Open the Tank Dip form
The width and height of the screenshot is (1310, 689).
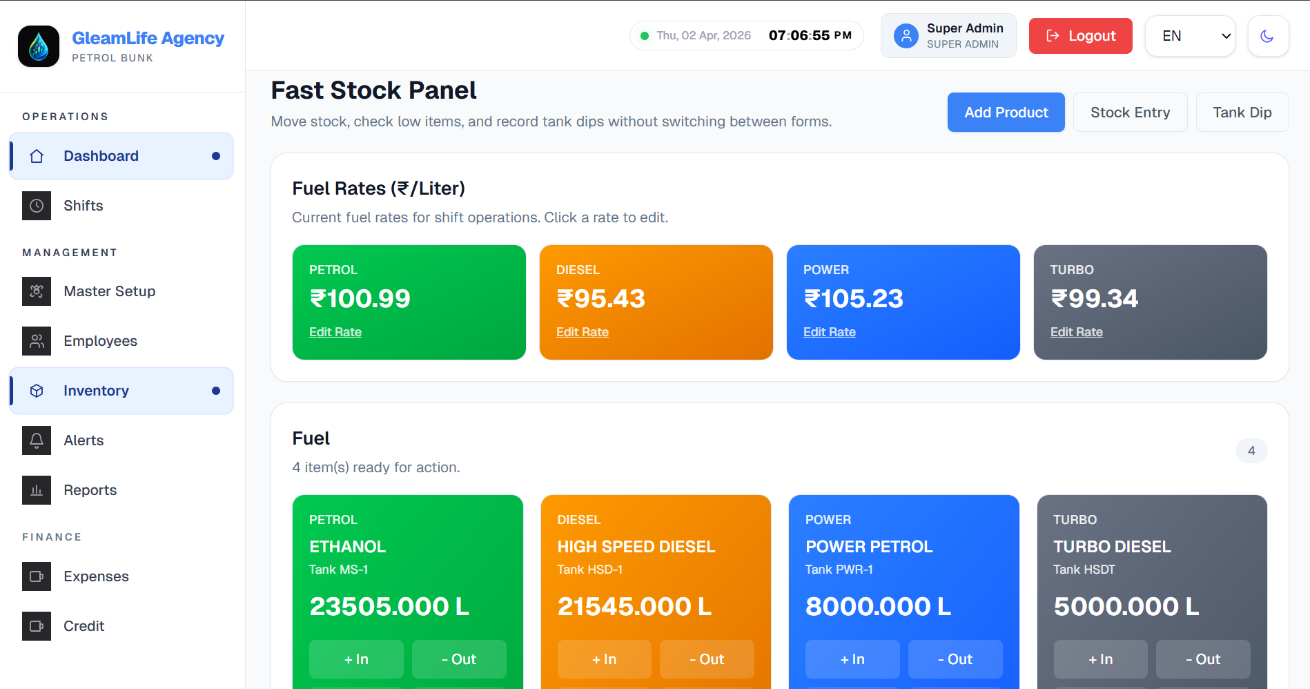click(x=1242, y=113)
